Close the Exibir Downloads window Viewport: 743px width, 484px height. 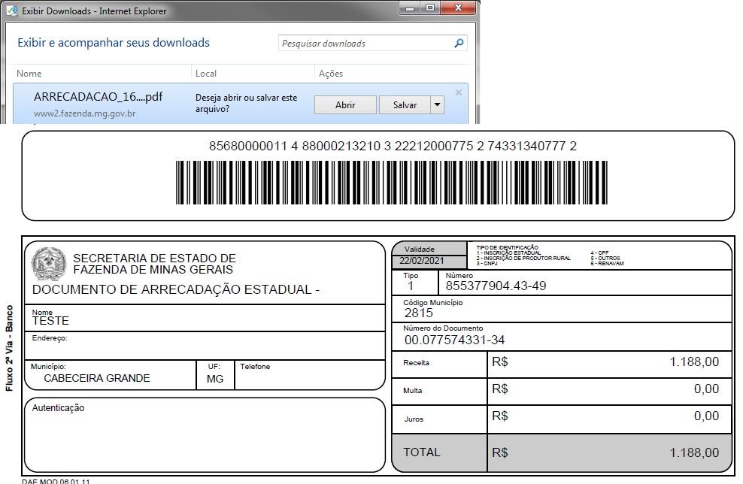tap(458, 8)
